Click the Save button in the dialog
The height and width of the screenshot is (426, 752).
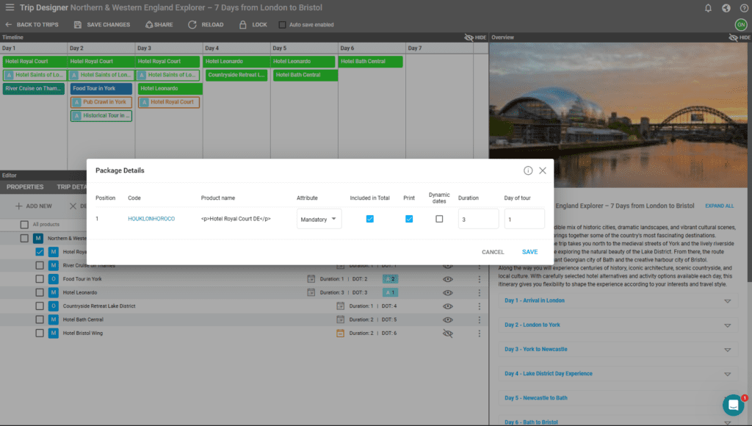(x=529, y=252)
